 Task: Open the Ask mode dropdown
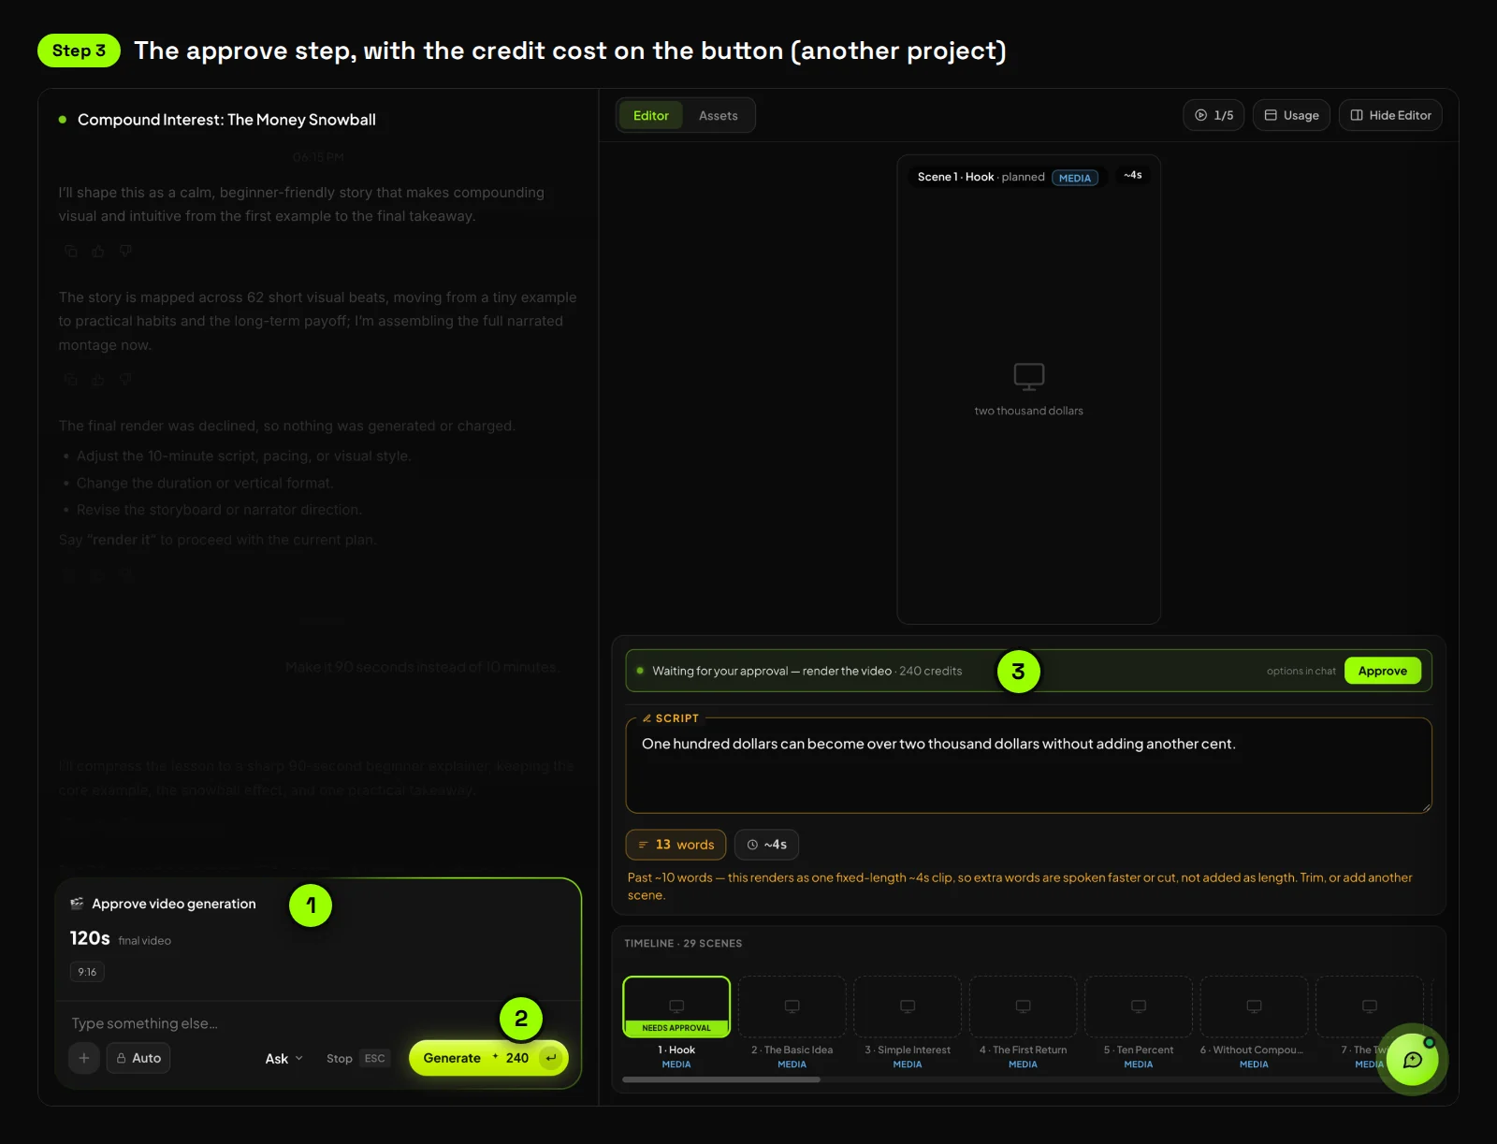click(x=284, y=1059)
